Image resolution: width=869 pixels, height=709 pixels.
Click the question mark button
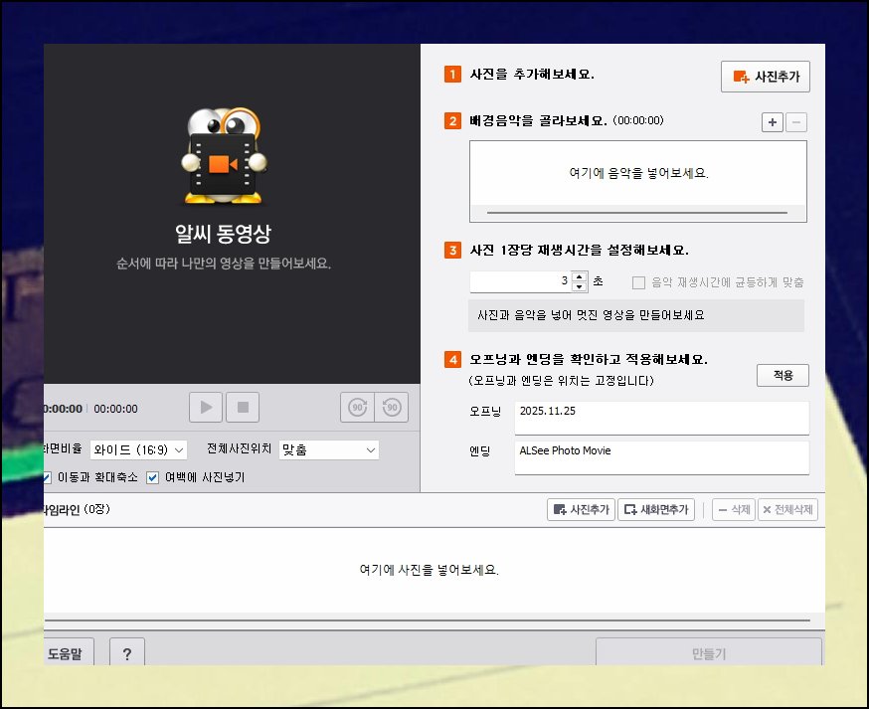[x=127, y=652]
